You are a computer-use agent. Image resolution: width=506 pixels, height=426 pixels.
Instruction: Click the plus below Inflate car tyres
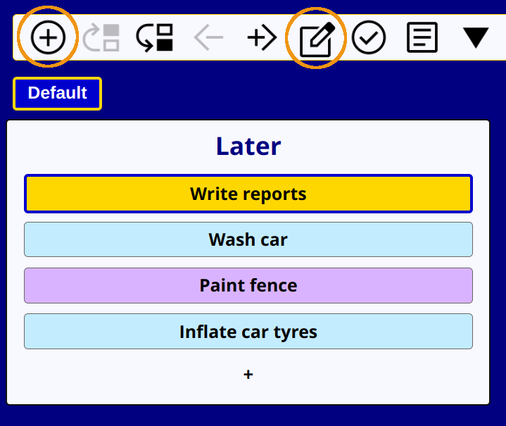[x=248, y=375]
